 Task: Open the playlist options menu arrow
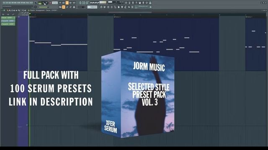click(2, 10)
